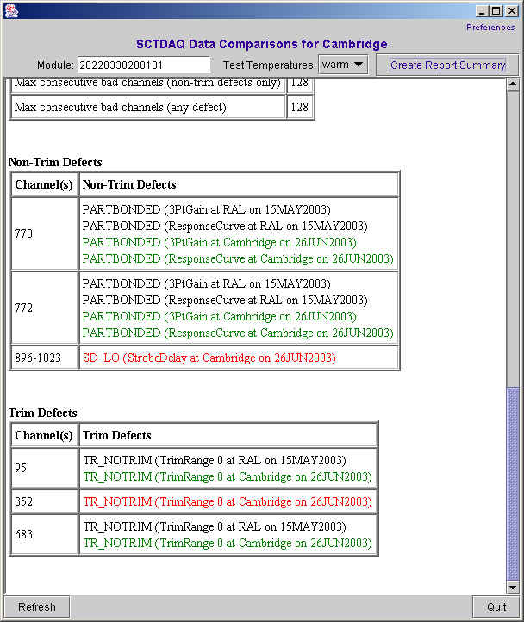Click trim defects channel 95 cell

(x=45, y=468)
